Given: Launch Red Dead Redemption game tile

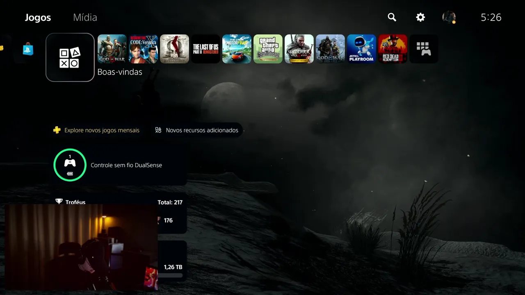Looking at the screenshot, I should point(393,49).
